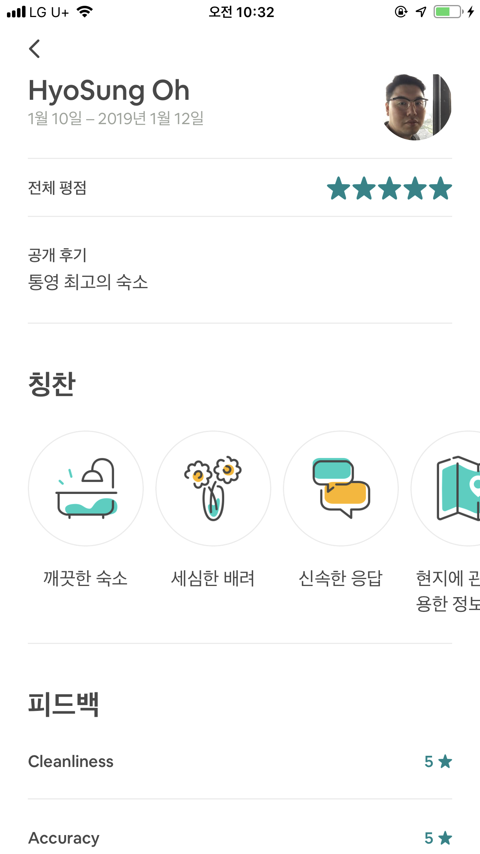Image resolution: width=480 pixels, height=854 pixels.
Task: Tap the HyoSung Oh guest name
Action: (x=109, y=91)
